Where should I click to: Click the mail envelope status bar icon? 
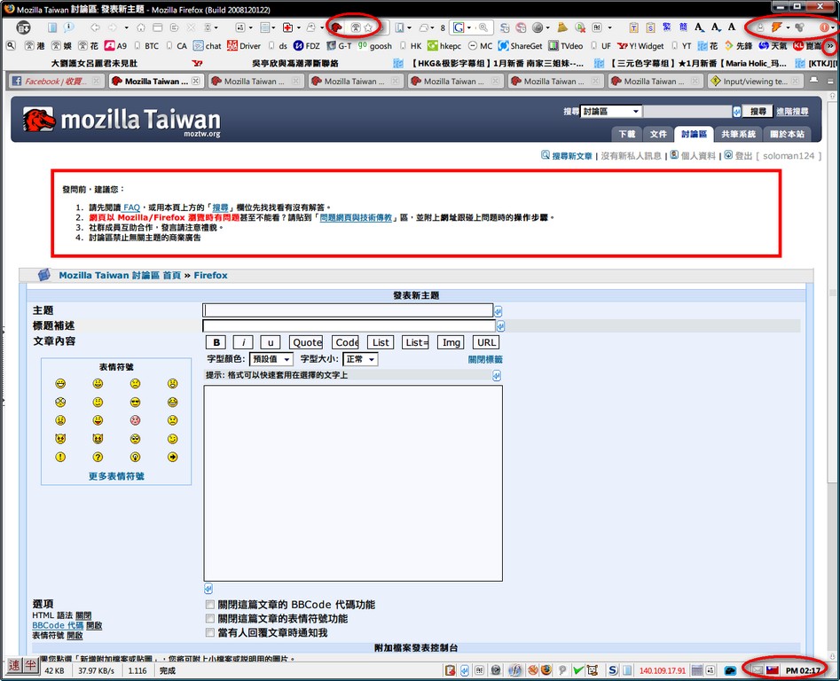tap(758, 669)
